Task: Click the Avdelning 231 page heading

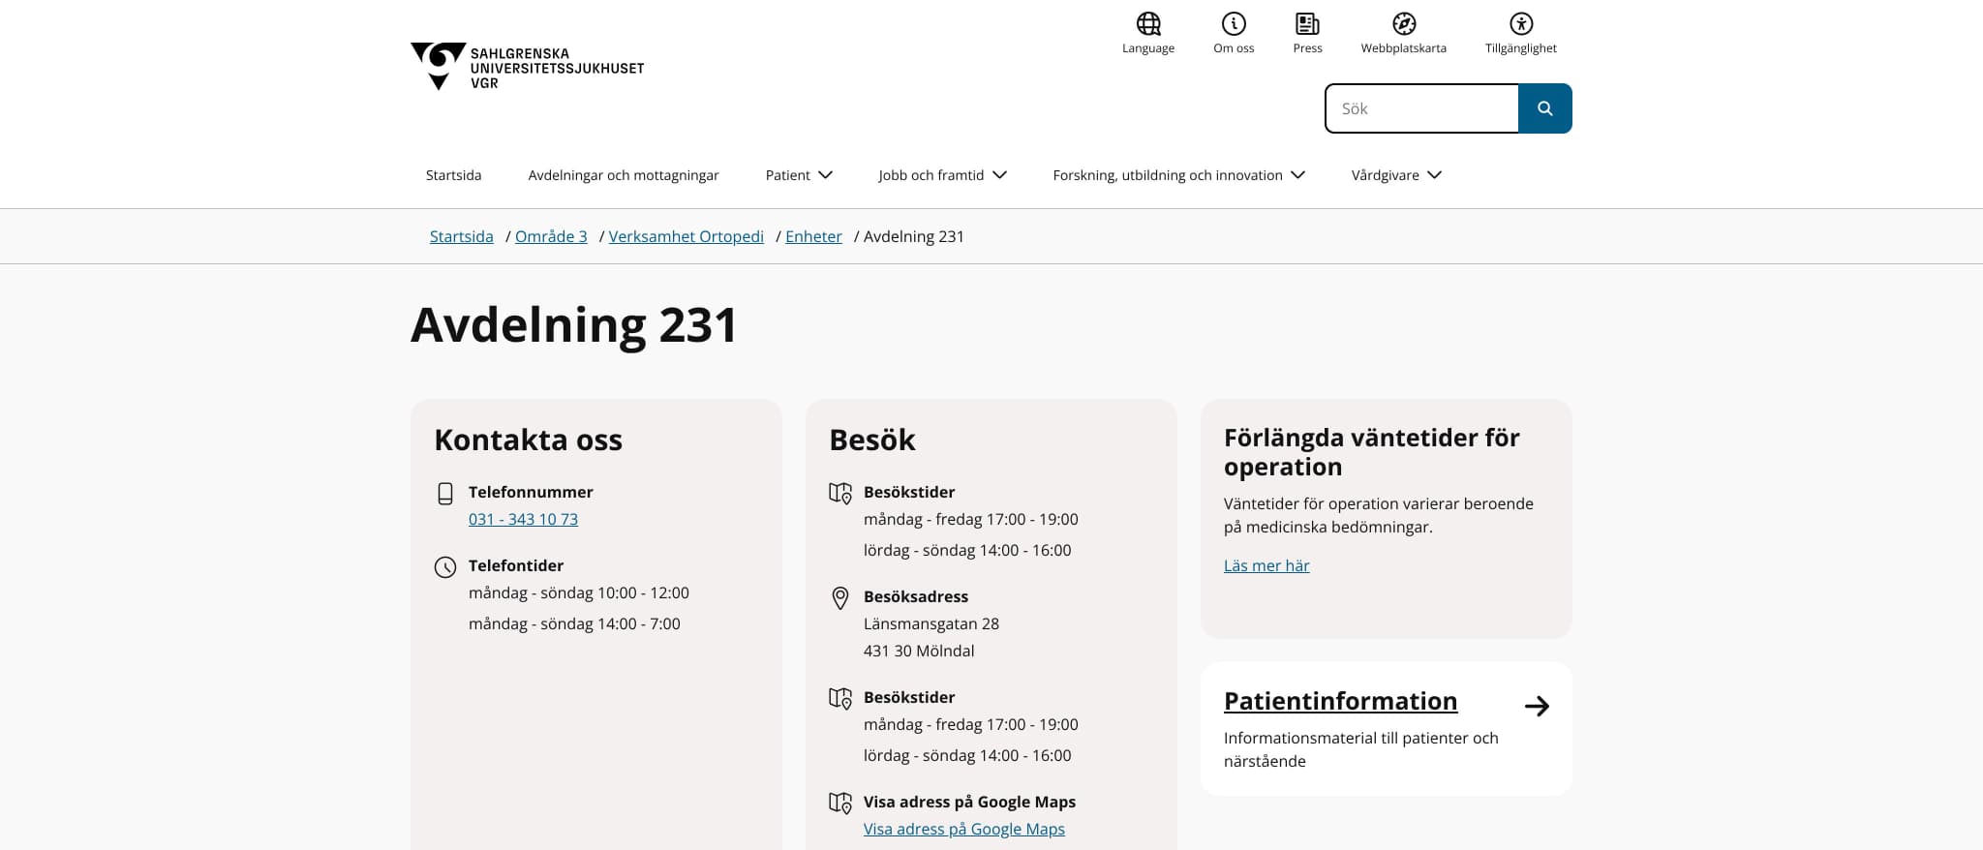Action: (x=574, y=324)
